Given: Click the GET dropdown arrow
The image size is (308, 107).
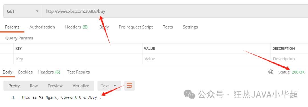Looking at the screenshot, I should click(x=37, y=11).
